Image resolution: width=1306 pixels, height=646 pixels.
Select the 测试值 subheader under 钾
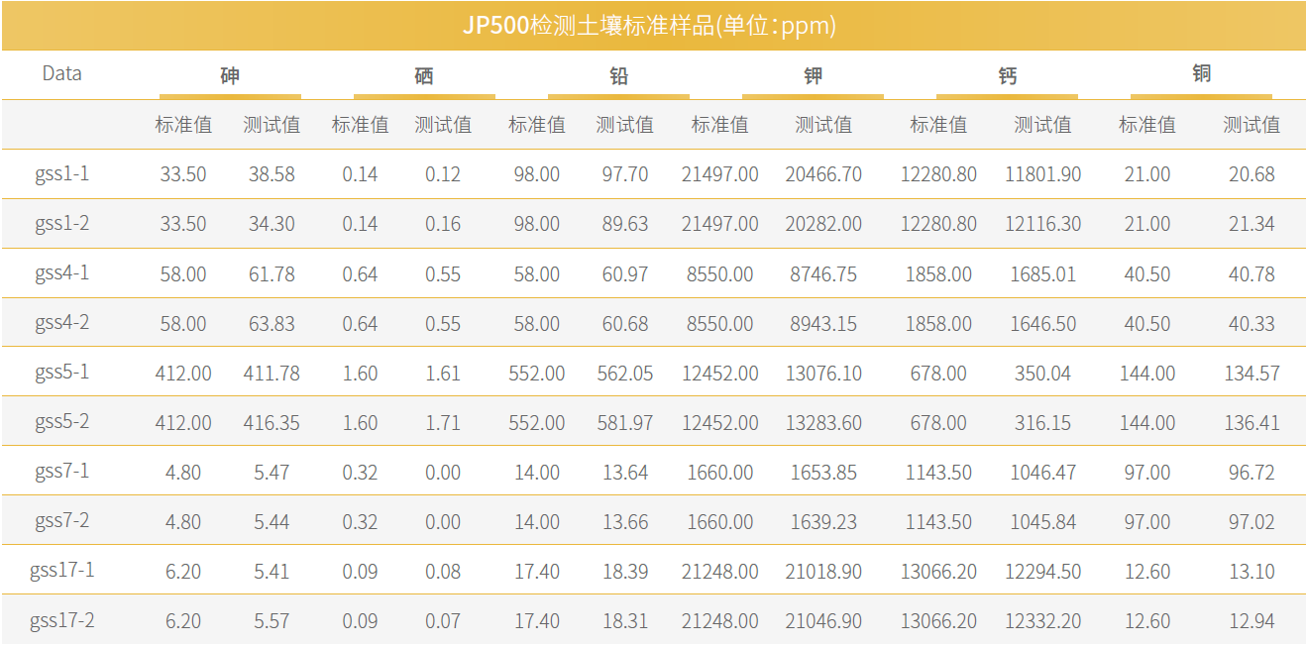coord(823,125)
